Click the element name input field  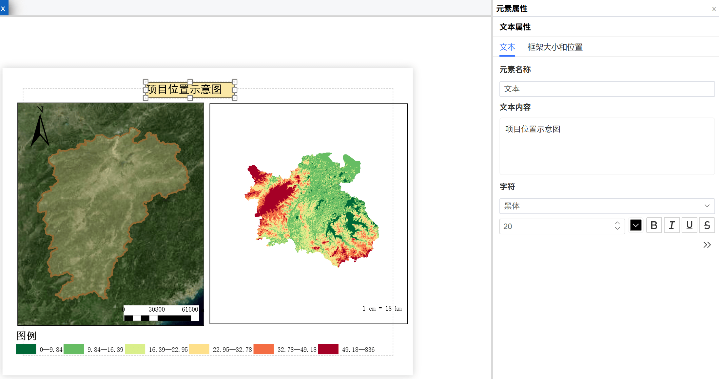point(607,89)
